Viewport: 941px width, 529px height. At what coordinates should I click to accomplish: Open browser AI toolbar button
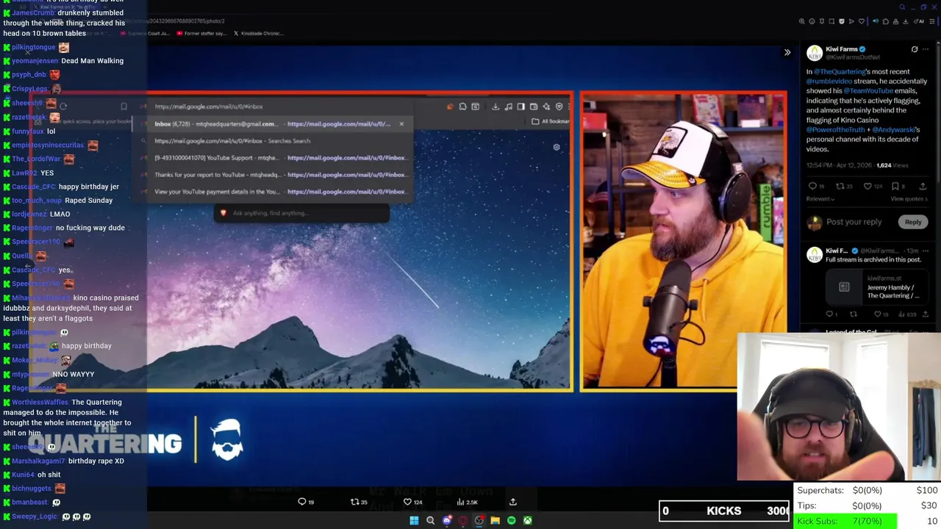coord(919,21)
